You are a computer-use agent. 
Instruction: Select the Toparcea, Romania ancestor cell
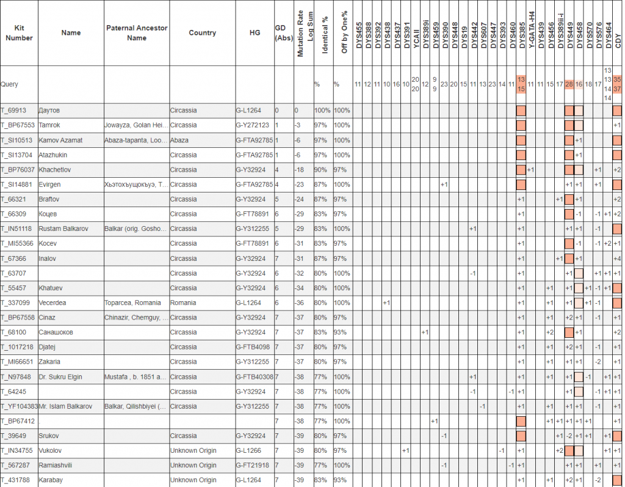tap(133, 302)
